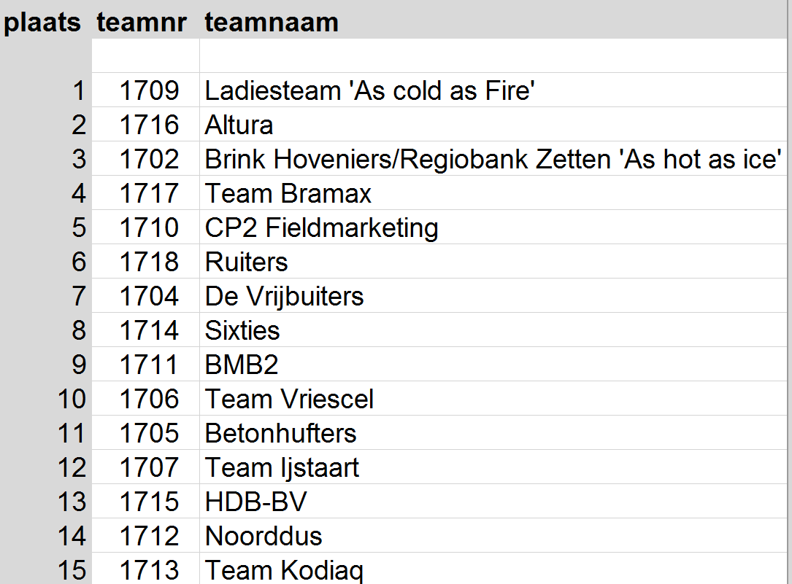Click the 'De Vrijbuiters' cell
This screenshot has height=584, width=792.
click(x=284, y=296)
